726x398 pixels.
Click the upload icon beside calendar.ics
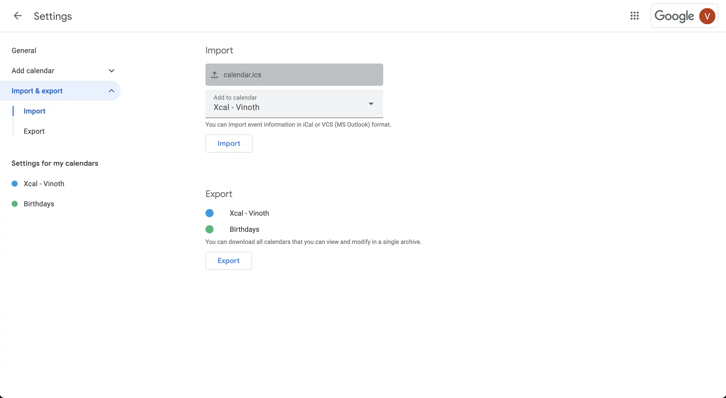point(215,75)
